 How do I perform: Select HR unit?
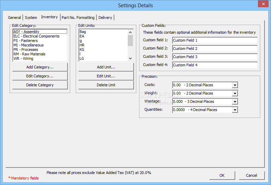(103, 45)
